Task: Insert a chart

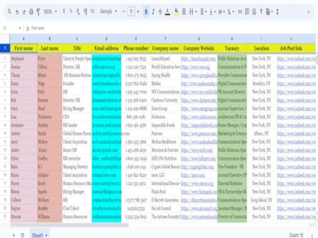Action: 254,12
